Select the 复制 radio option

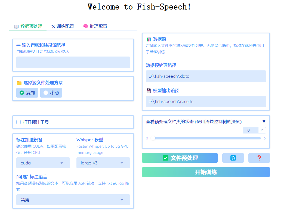click(x=27, y=93)
